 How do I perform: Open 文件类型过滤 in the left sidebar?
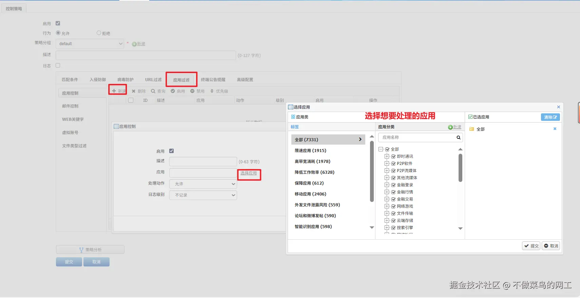[74, 146]
